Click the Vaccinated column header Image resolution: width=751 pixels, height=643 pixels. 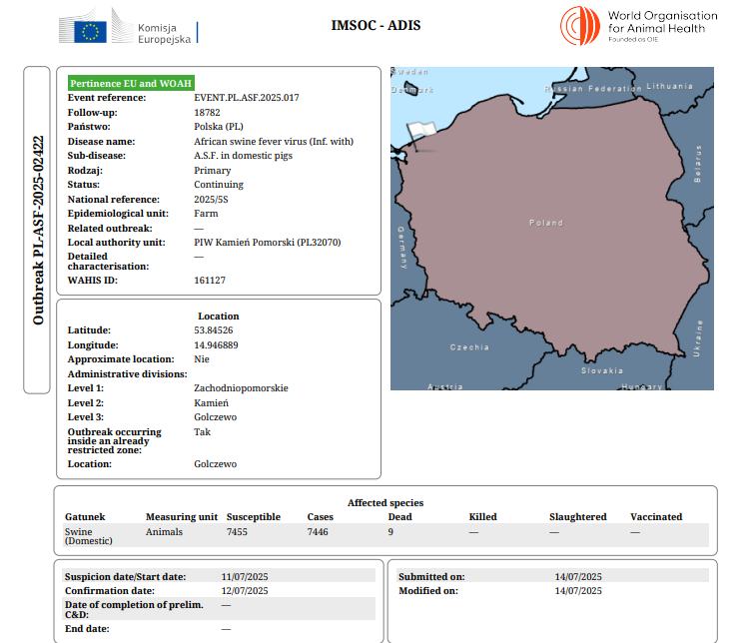656,516
